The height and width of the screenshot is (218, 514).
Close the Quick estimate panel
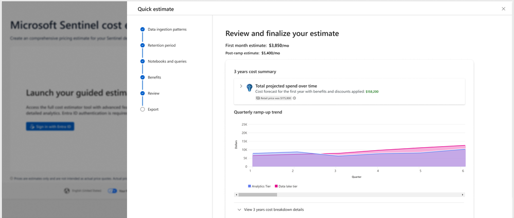503,9
